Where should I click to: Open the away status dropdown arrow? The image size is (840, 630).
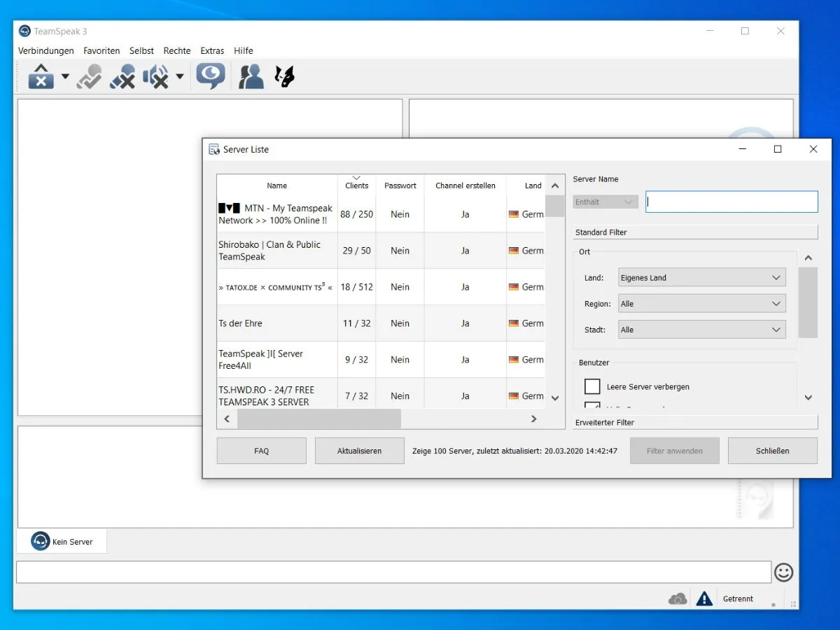click(x=65, y=76)
